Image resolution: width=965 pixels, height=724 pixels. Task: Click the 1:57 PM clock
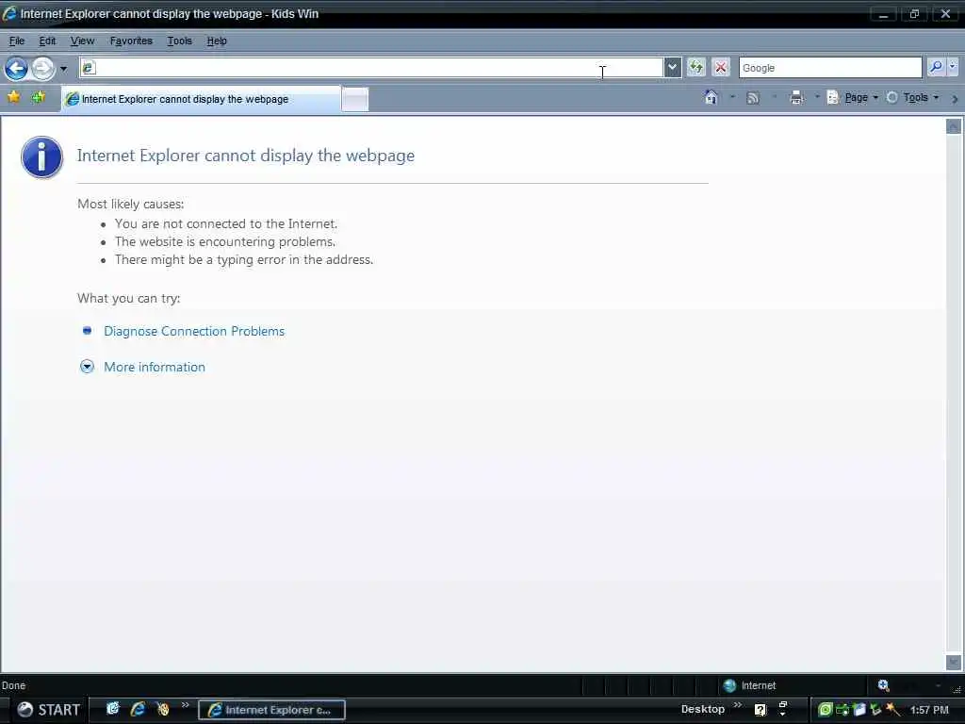coord(929,710)
